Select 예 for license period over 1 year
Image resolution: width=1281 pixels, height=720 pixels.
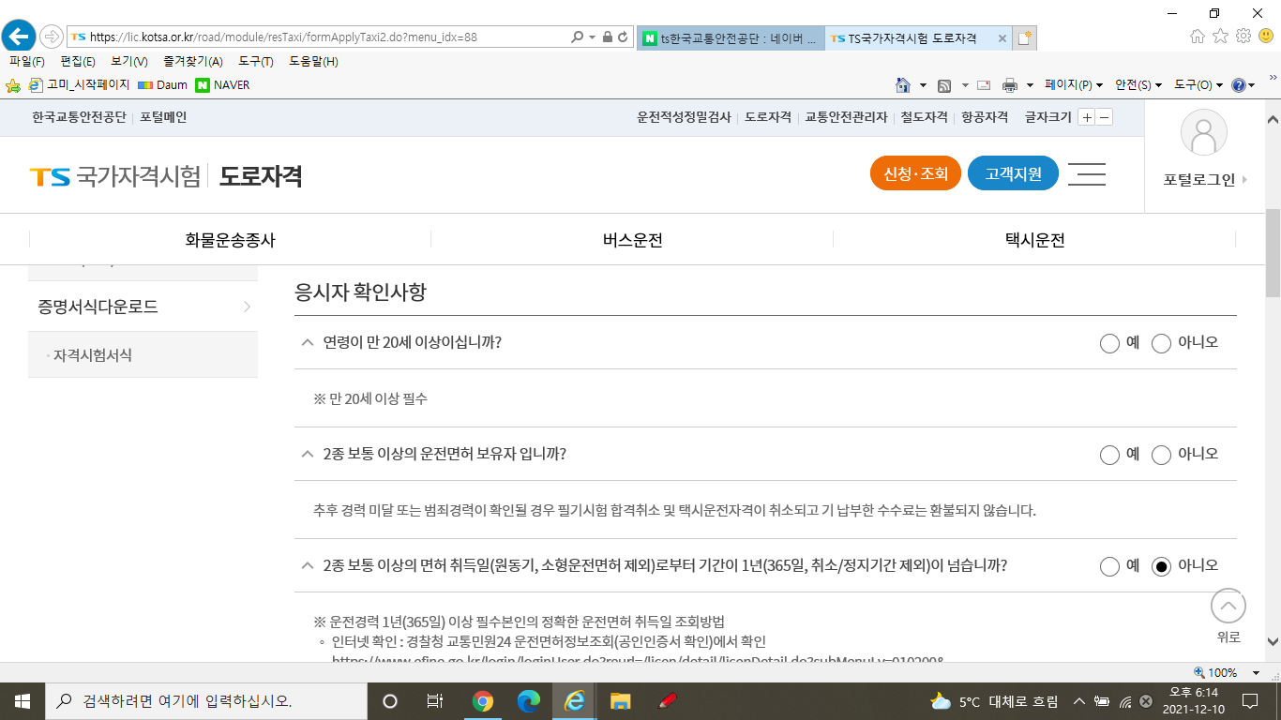1109,566
